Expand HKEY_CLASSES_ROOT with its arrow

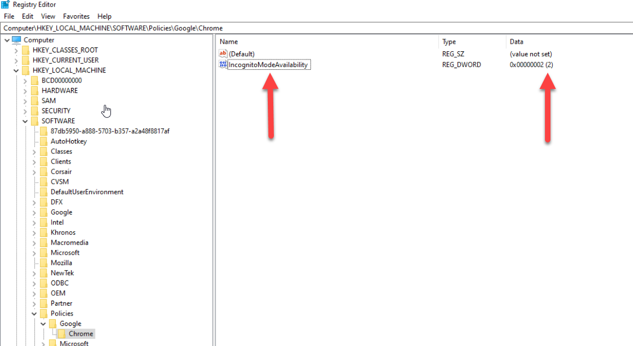(16, 50)
